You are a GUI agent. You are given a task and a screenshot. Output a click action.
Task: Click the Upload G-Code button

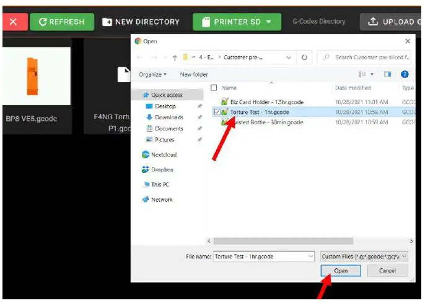pyautogui.click(x=392, y=22)
